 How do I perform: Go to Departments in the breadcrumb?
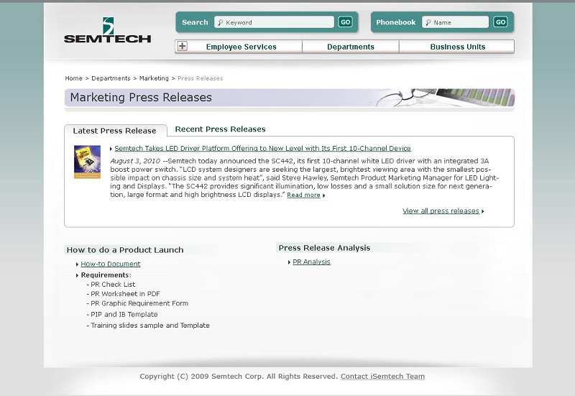click(111, 78)
